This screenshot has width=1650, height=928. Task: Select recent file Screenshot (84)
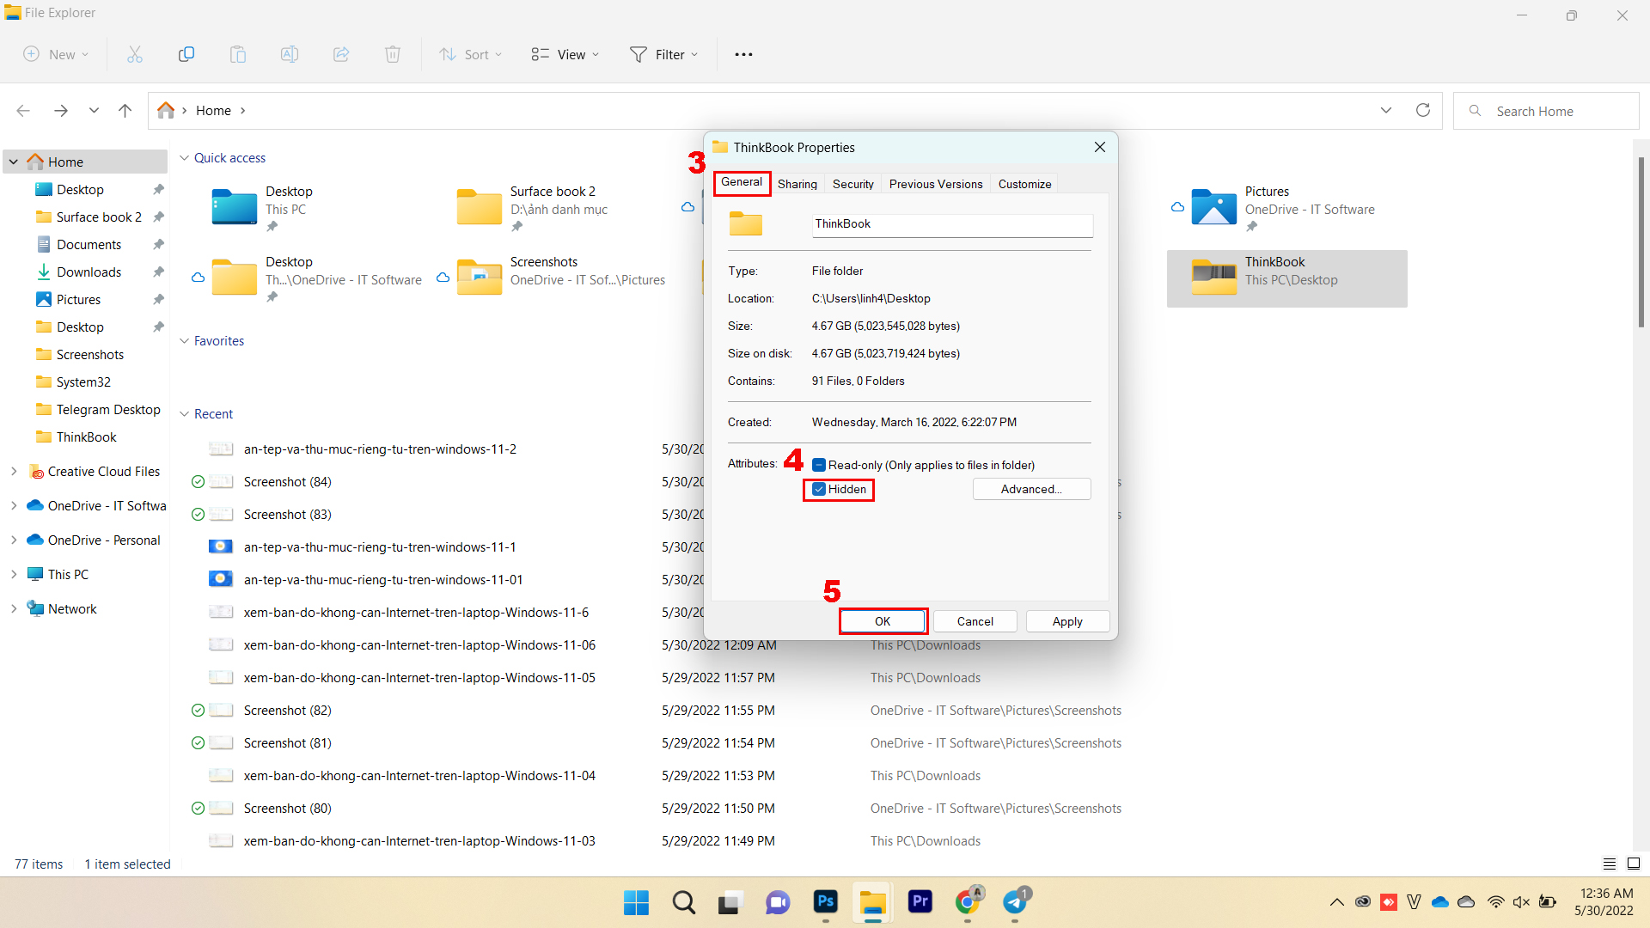pyautogui.click(x=287, y=482)
